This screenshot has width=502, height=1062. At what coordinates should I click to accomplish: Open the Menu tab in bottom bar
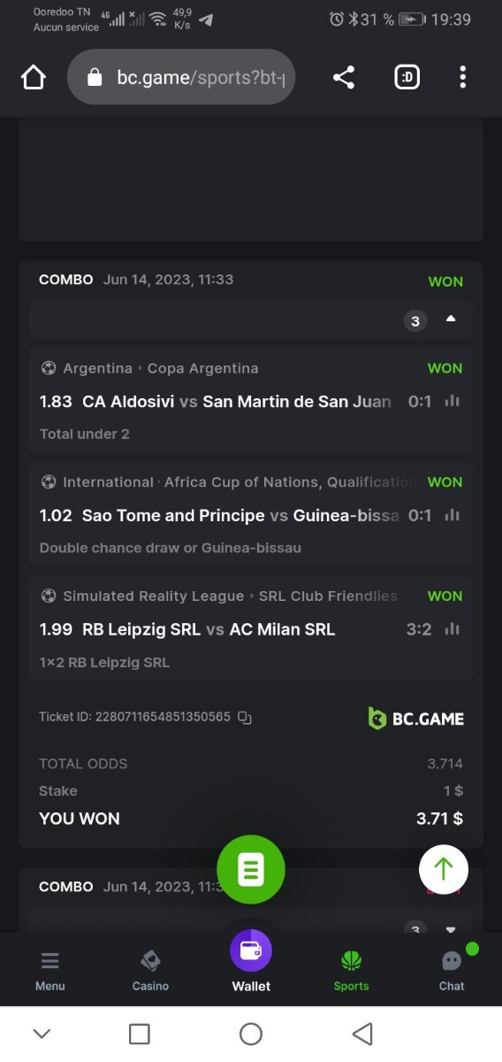[50, 970]
